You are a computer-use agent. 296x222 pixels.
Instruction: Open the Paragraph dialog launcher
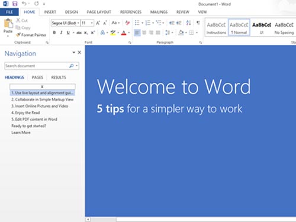coord(200,43)
